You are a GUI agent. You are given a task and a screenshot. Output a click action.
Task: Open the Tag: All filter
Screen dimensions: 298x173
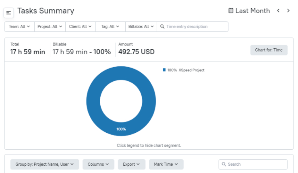tap(110, 27)
